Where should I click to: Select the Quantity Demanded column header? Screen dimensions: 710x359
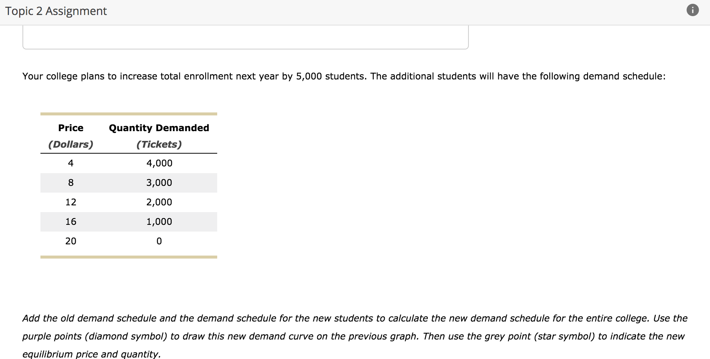(159, 128)
